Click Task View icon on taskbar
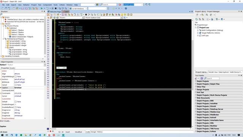Viewport: 243px width, 137px height. [x=7, y=135]
